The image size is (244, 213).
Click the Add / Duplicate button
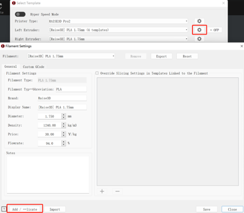(x=25, y=209)
